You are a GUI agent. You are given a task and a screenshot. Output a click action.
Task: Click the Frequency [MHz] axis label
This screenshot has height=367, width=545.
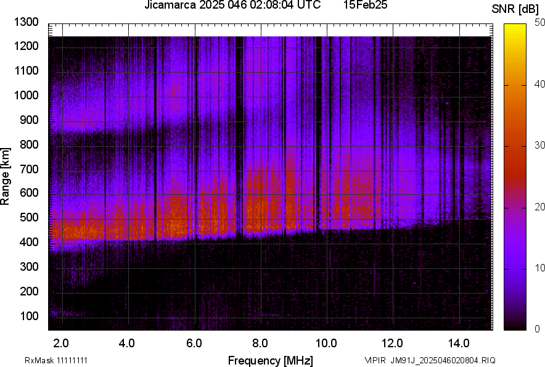coord(270,360)
